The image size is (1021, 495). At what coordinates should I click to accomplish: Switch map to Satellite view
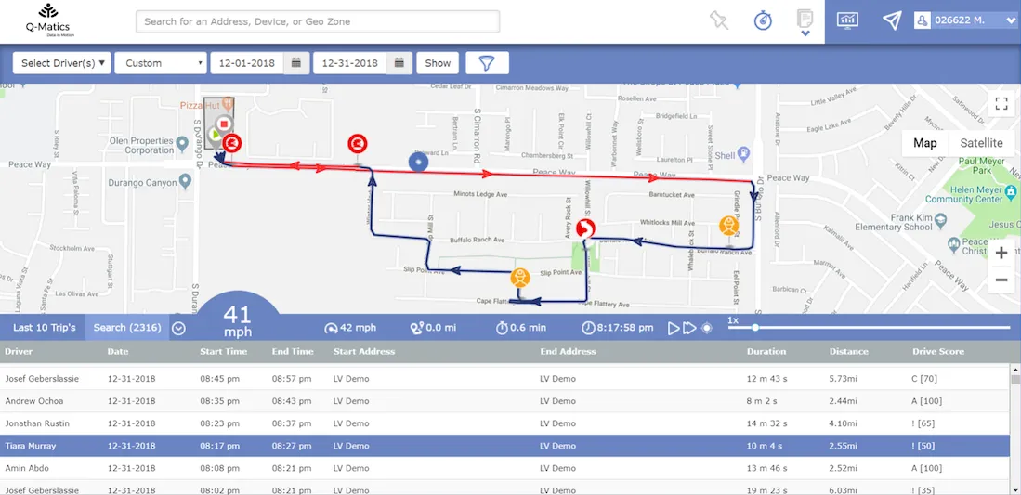[981, 143]
